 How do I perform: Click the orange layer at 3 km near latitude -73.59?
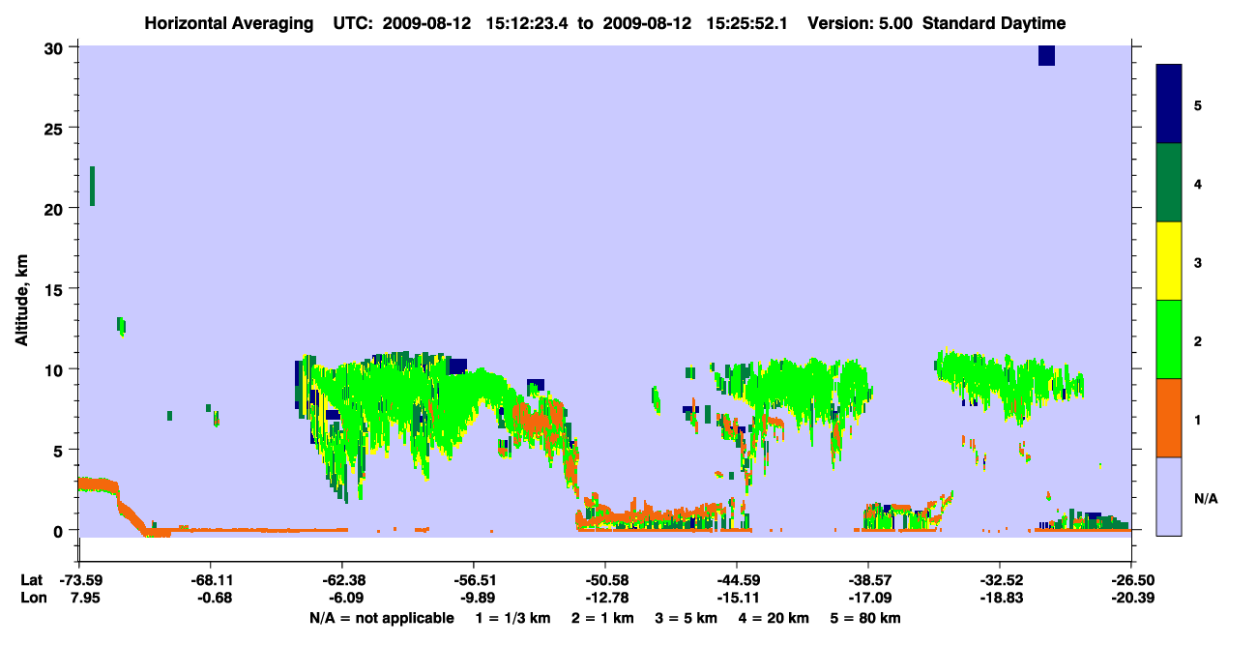[97, 484]
